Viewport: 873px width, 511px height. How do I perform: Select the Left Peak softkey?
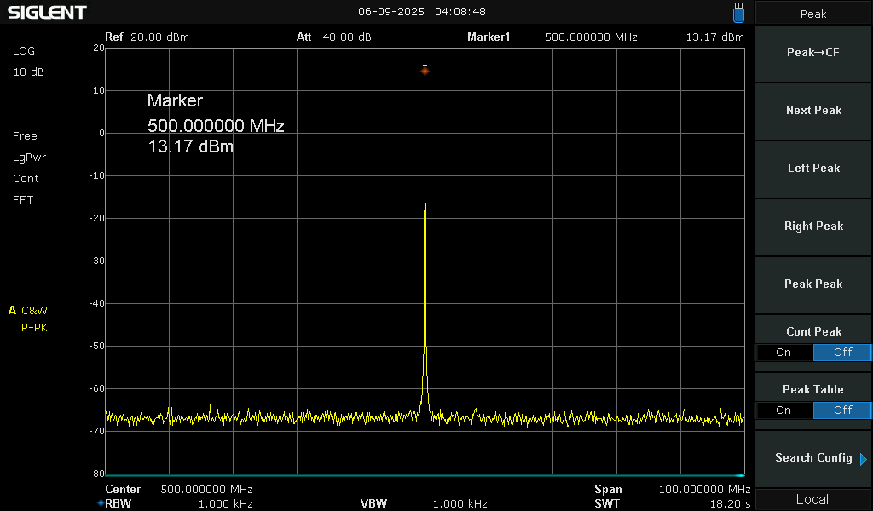coord(813,169)
